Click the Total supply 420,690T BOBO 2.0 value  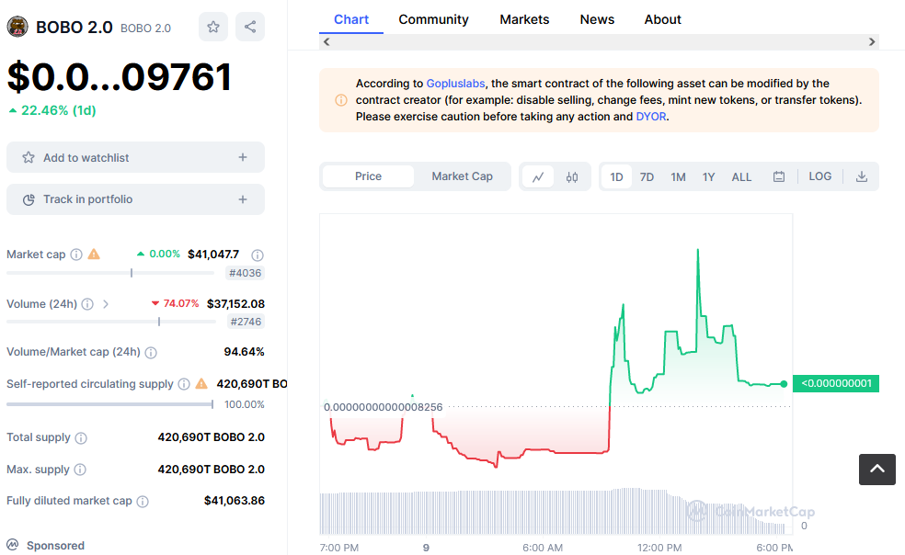coord(212,437)
